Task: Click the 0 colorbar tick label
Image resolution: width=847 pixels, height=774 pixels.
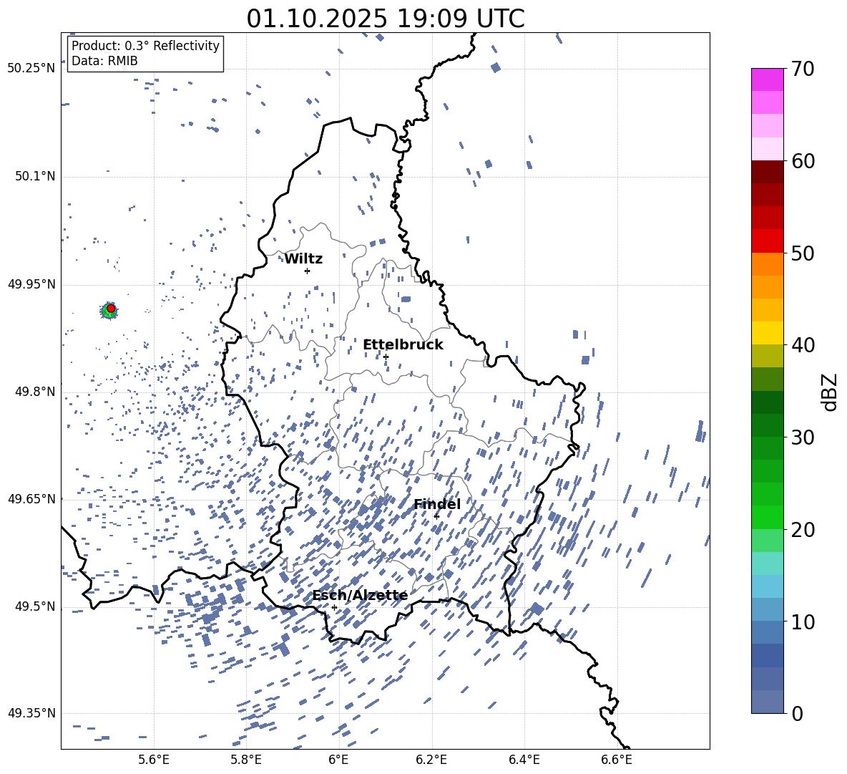Action: point(798,714)
